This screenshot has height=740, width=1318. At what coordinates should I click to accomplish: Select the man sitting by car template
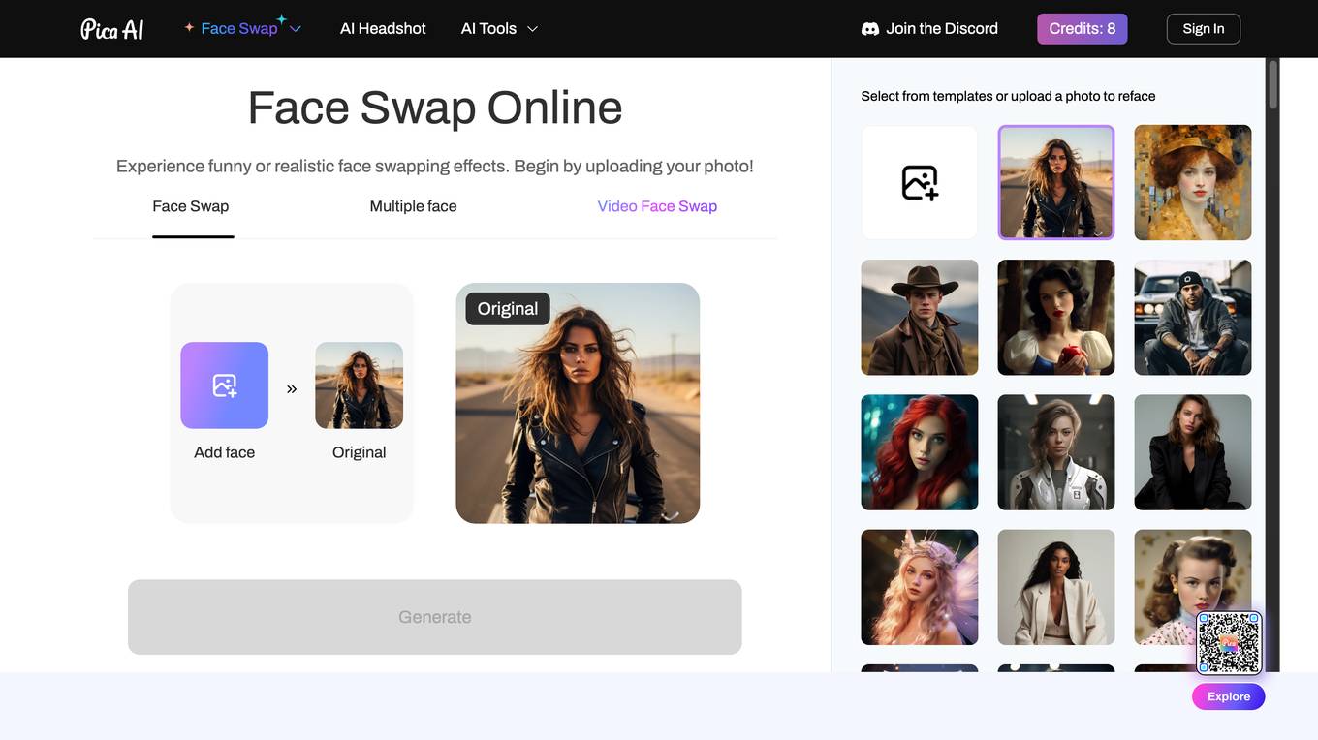pos(1193,317)
